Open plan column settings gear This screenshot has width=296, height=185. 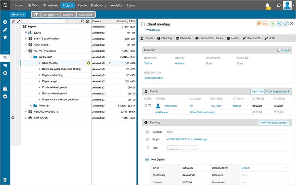87,21
